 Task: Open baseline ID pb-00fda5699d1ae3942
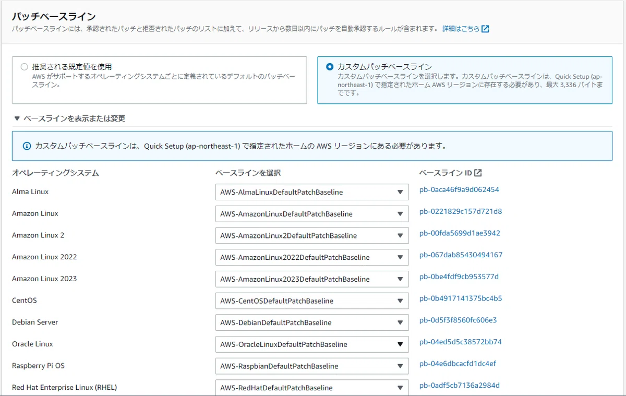(x=460, y=233)
